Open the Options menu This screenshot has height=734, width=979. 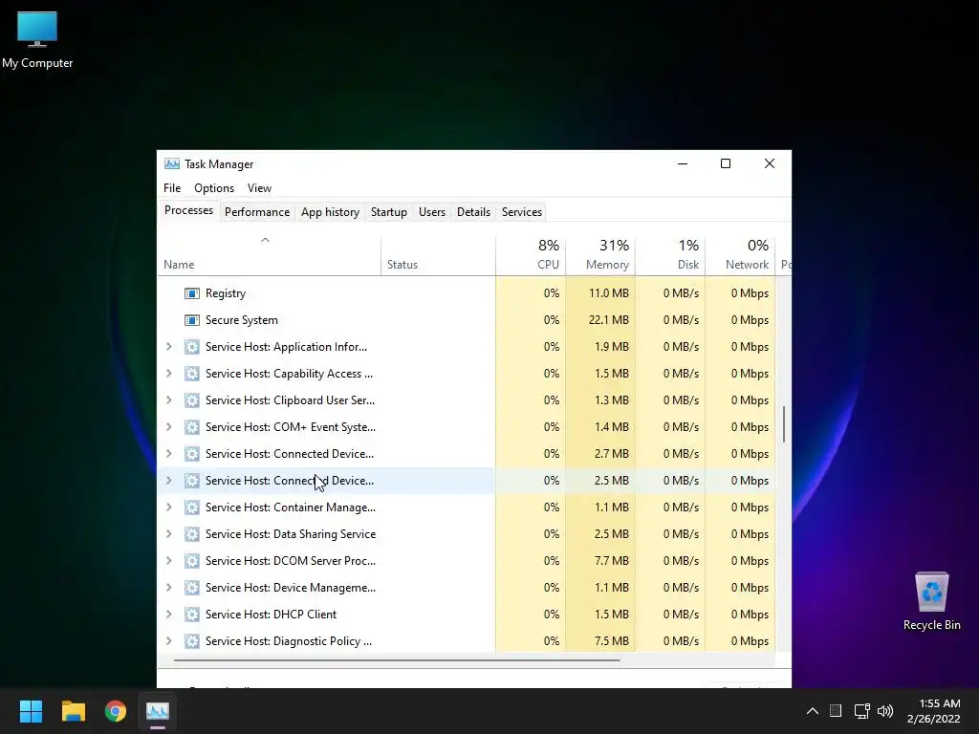pyautogui.click(x=214, y=188)
